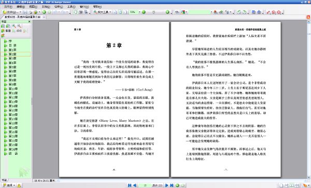Click the single page layout icon
The height and width of the screenshot is (188, 311).
click(x=281, y=185)
